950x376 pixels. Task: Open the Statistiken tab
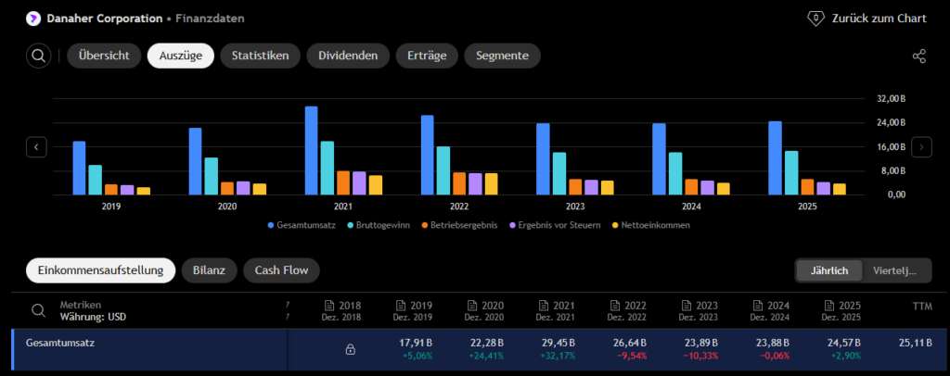(260, 56)
